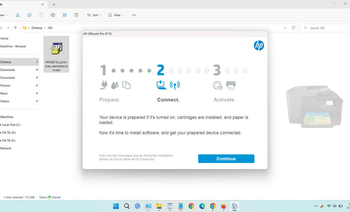Image resolution: width=350 pixels, height=212 pixels.
Task: Open Videos in the navigation pane
Action: click(x=5, y=101)
